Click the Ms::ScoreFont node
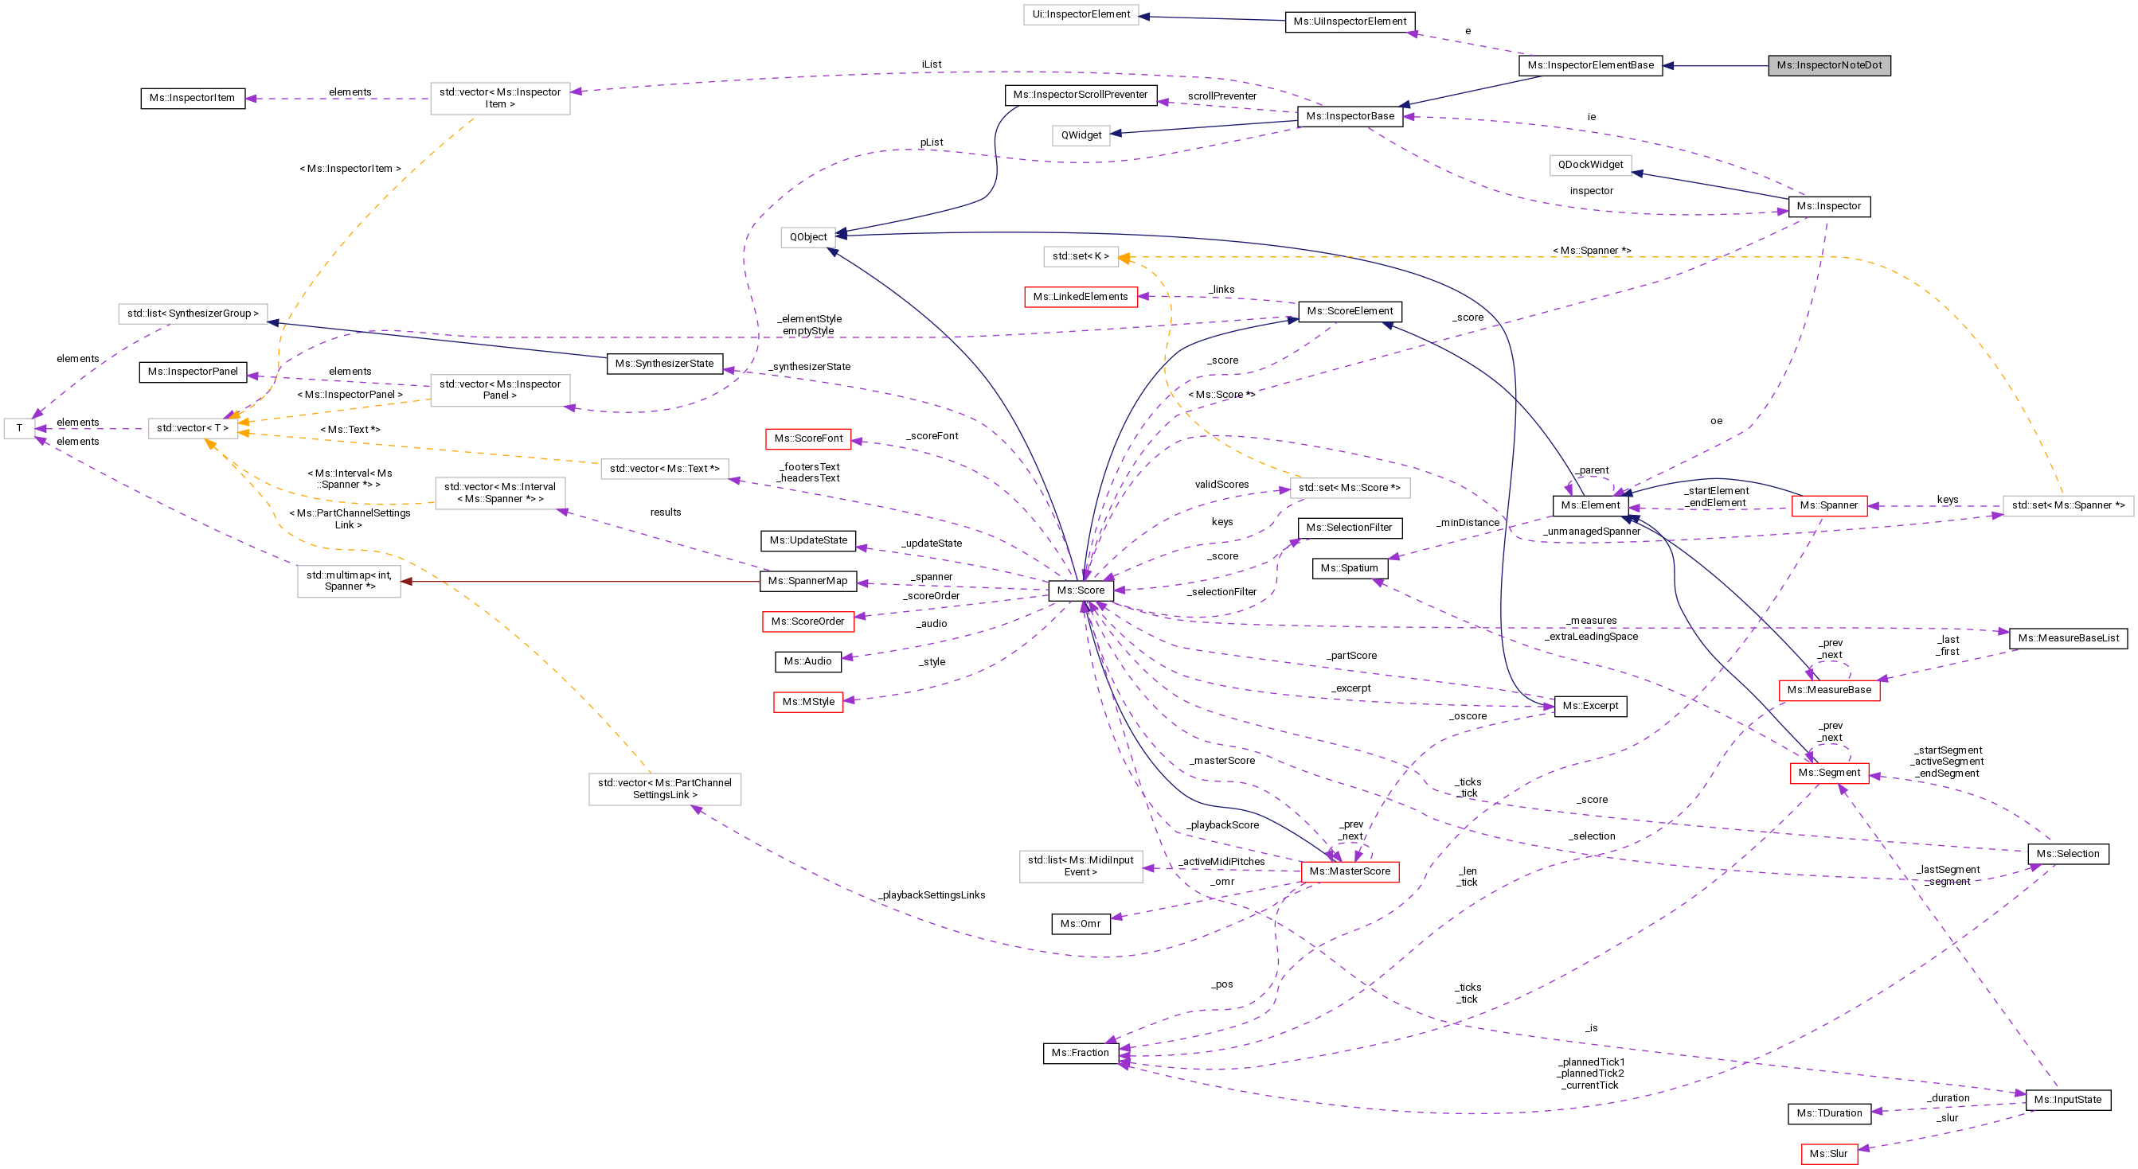Screen dimensions: 2138x1169 (x=807, y=439)
